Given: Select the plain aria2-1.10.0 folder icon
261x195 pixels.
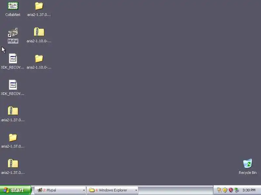Looking at the screenshot, I should pos(39,62).
